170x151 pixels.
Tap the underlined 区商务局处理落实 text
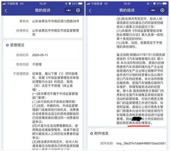pos(138,123)
